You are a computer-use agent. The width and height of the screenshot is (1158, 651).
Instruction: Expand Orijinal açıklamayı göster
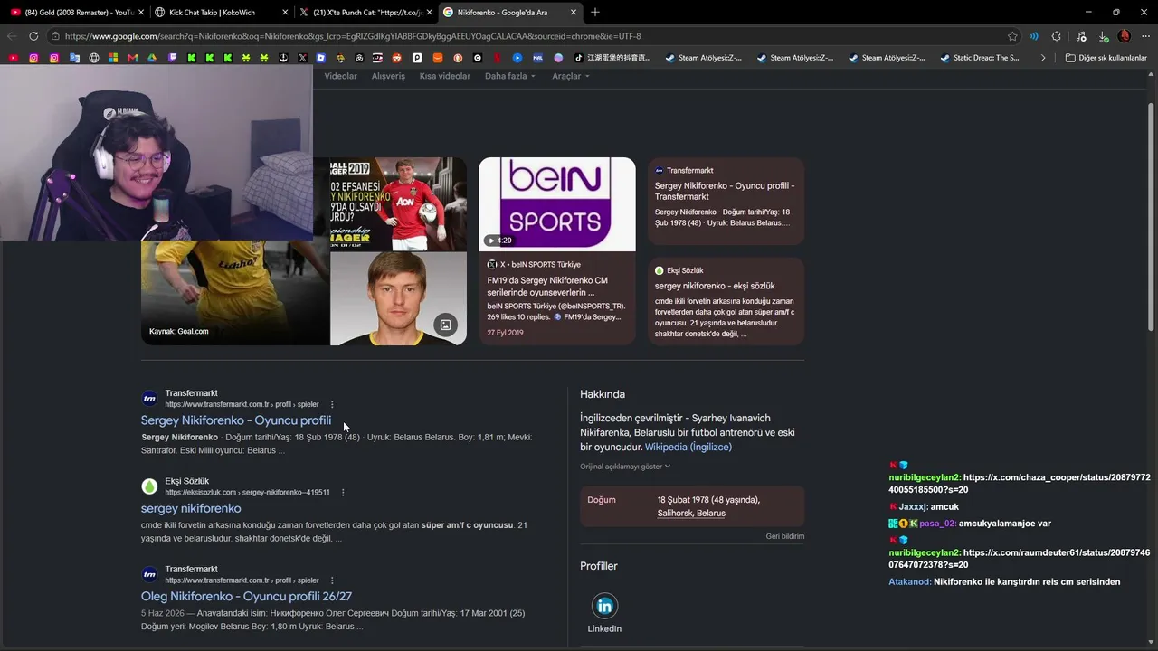[x=625, y=467]
